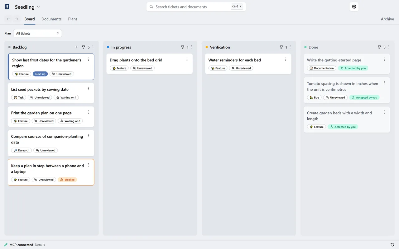Open menu for 'Create garden beds' card

pyautogui.click(x=384, y=112)
